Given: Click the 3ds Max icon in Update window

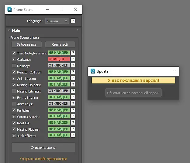Looking at the screenshot, I should 93,71.
